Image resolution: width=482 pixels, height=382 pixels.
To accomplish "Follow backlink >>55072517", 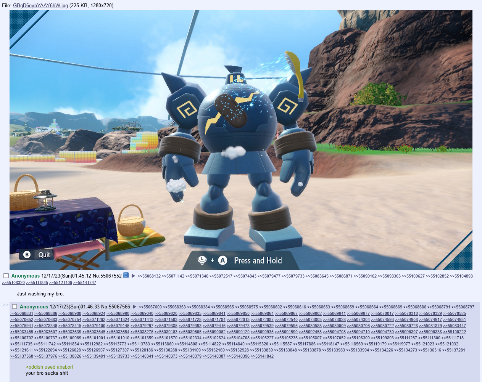I will coord(221,276).
